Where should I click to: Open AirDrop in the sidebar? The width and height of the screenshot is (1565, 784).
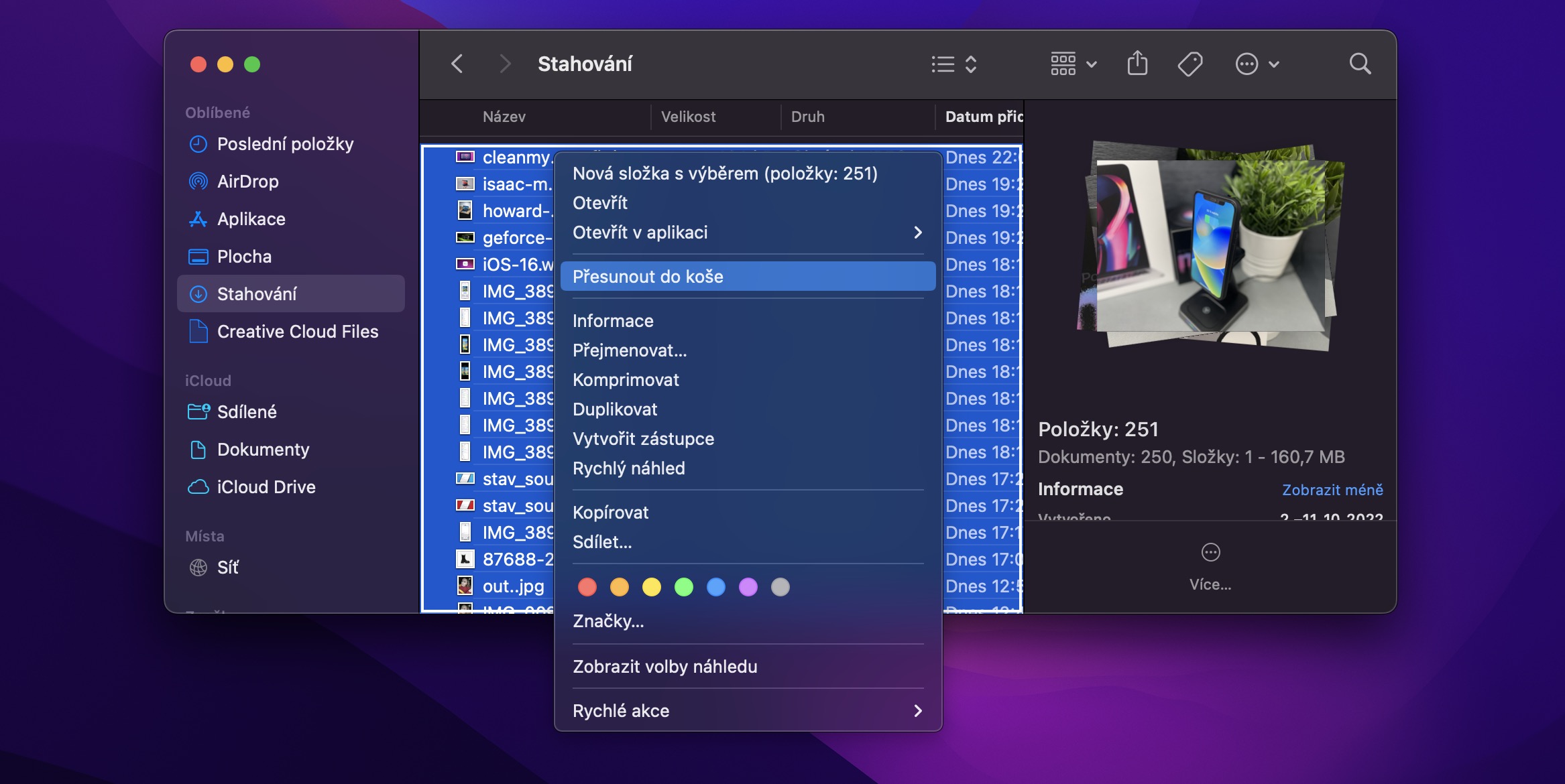[247, 182]
